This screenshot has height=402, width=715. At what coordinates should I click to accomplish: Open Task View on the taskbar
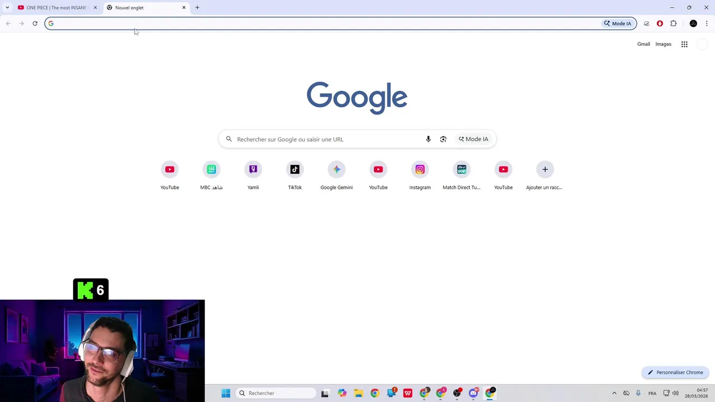[325, 393]
